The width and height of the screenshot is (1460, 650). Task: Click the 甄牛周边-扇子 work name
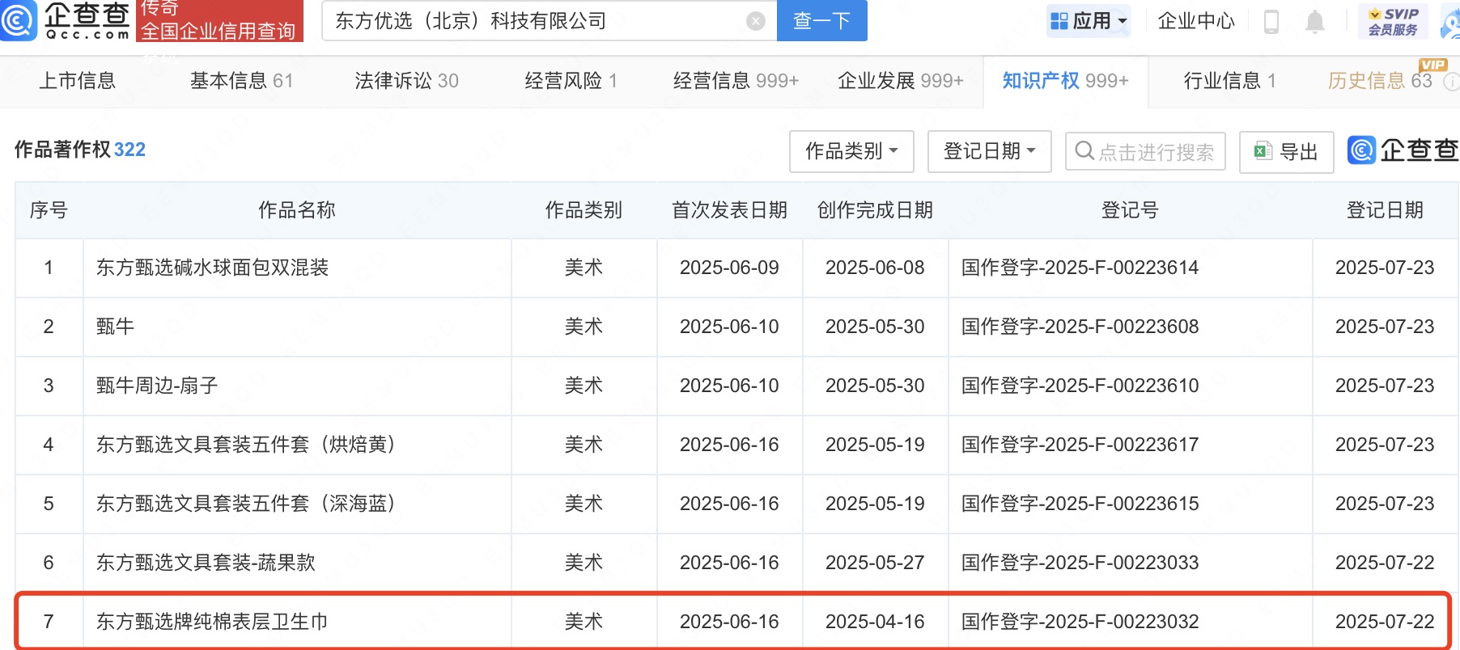coord(157,386)
